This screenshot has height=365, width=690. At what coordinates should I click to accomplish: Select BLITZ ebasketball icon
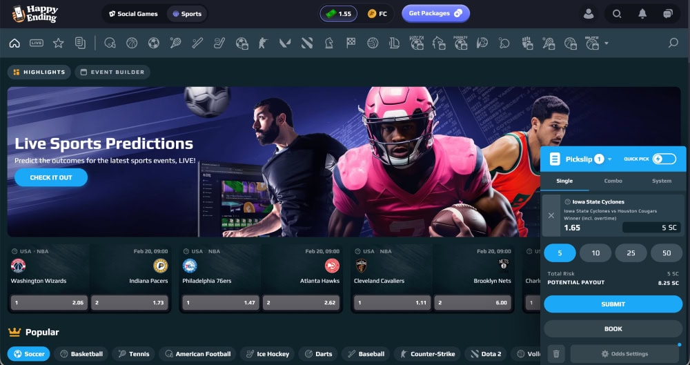click(592, 43)
